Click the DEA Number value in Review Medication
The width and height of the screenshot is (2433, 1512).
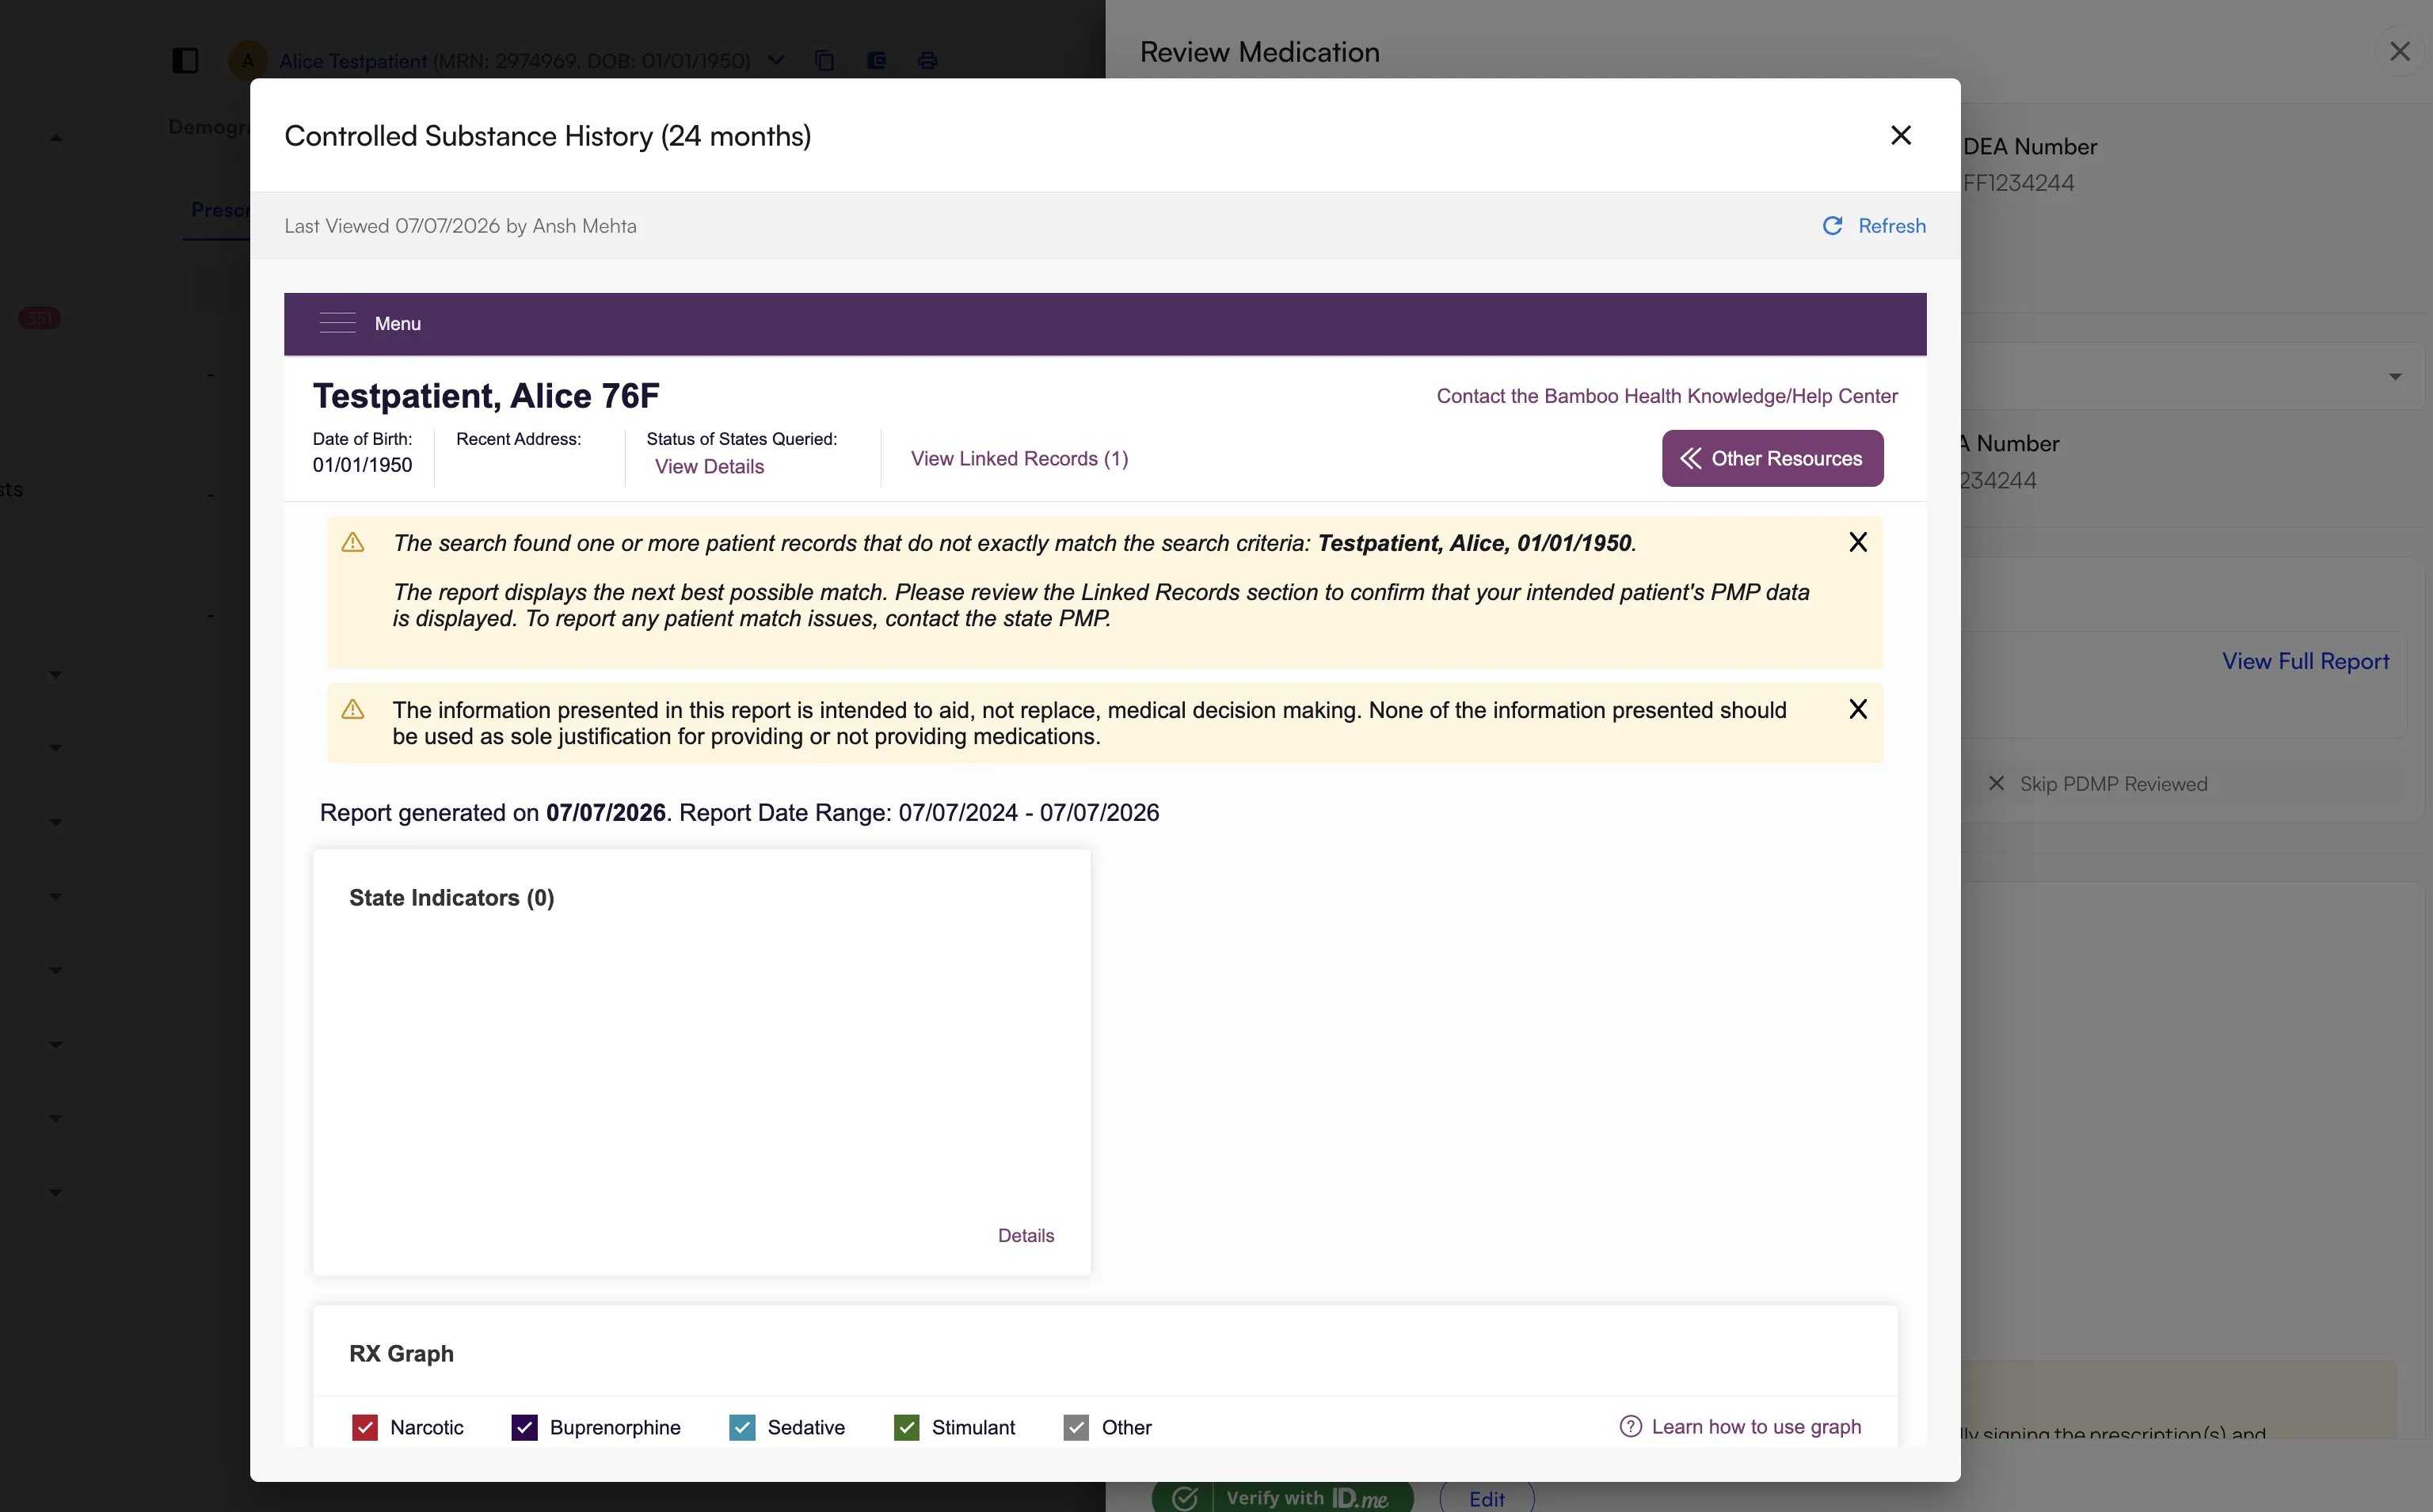coord(2018,183)
